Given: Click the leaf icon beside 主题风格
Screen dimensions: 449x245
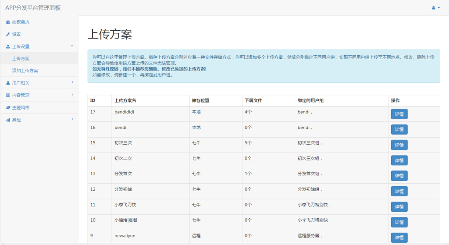Looking at the screenshot, I should (8, 107).
